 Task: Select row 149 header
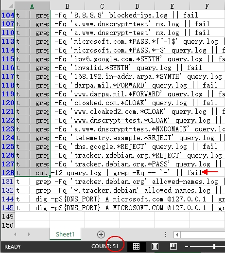[8, 217]
